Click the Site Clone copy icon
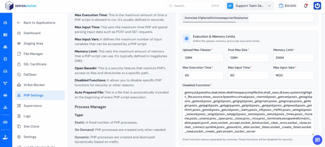 tap(19, 126)
